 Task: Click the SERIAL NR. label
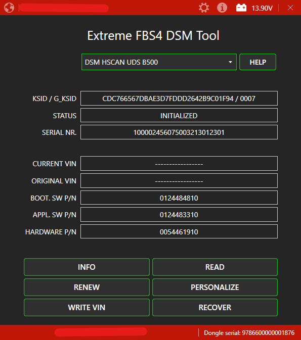(x=59, y=132)
